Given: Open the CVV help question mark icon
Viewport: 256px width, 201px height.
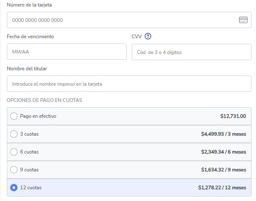Looking at the screenshot, I should point(148,36).
